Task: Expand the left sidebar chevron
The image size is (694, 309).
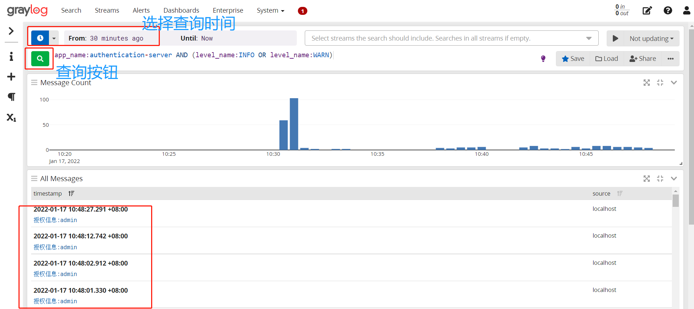Action: click(11, 31)
